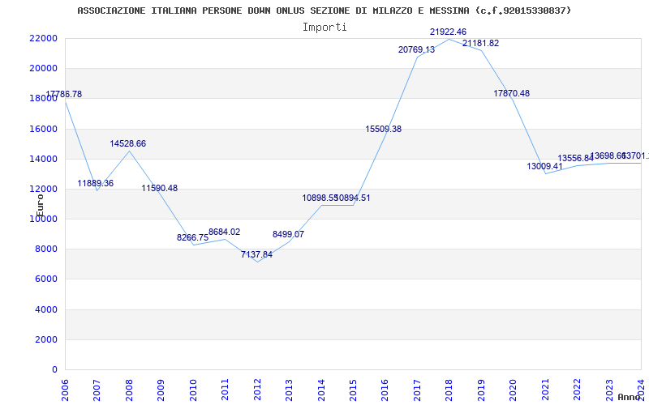Click the x-axis year 2020
Image resolution: width=649 pixels, height=405 pixels.
[x=514, y=390]
